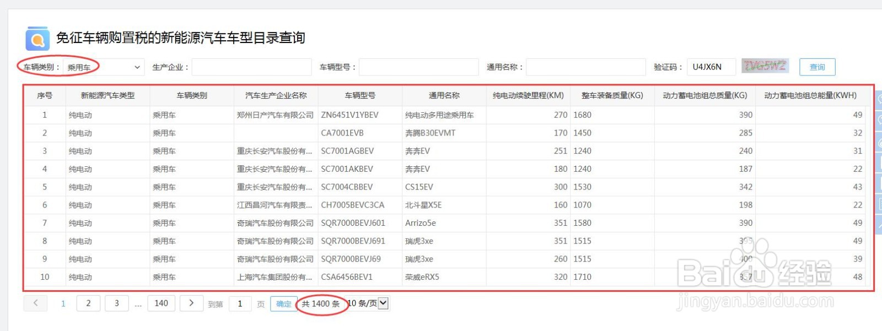Click the 纯电动续驶里程(KM) column header
Image resolution: width=882 pixels, height=331 pixels.
click(528, 95)
